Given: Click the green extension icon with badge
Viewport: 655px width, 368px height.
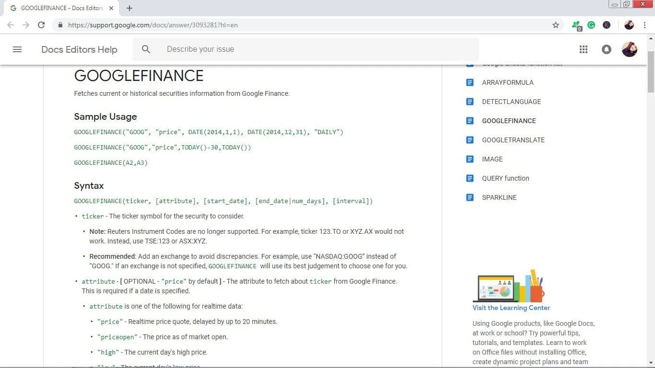Looking at the screenshot, I should (x=576, y=25).
